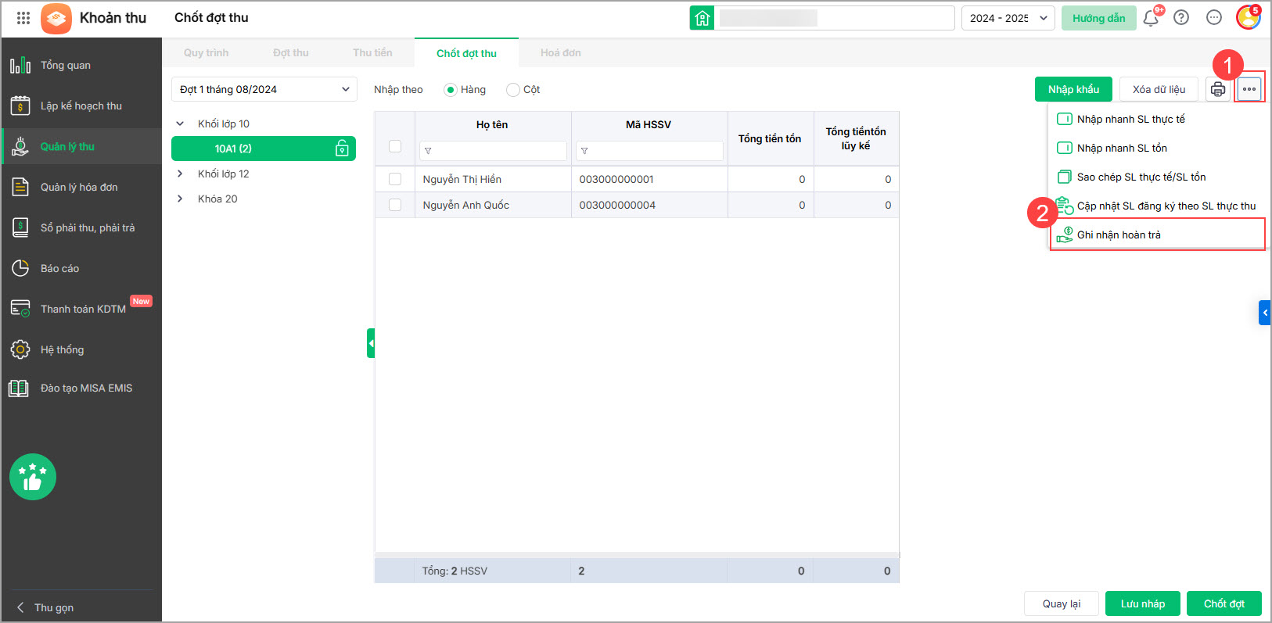Open Quản lý thu in sidebar
The height and width of the screenshot is (623, 1272).
[81, 146]
